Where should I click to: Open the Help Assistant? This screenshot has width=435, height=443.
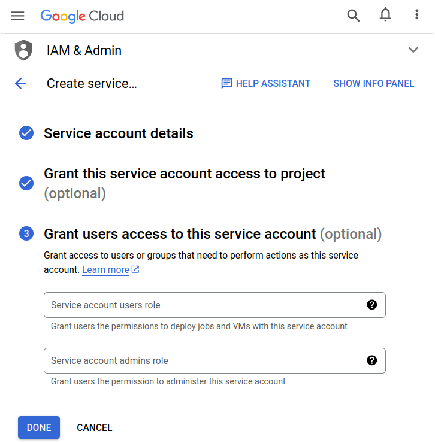click(x=265, y=84)
